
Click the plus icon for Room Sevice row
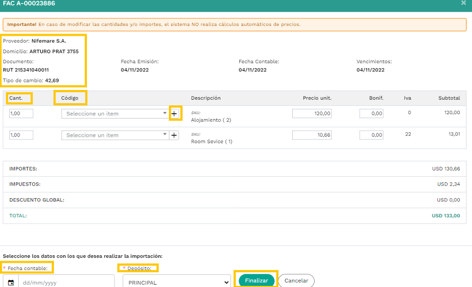tap(174, 135)
